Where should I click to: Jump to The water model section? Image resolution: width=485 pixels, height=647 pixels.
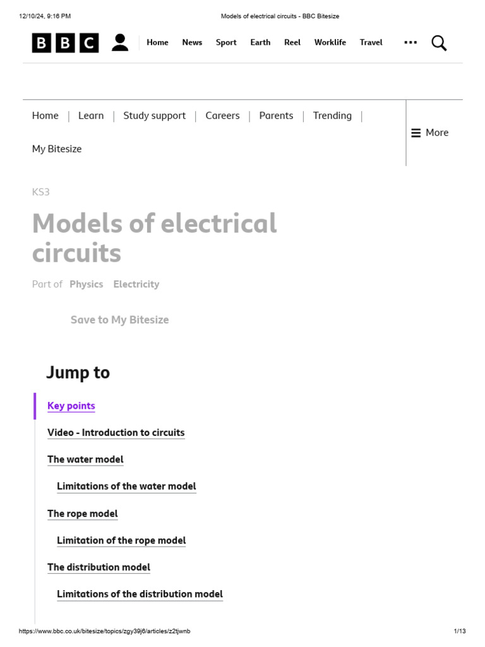[x=85, y=459]
